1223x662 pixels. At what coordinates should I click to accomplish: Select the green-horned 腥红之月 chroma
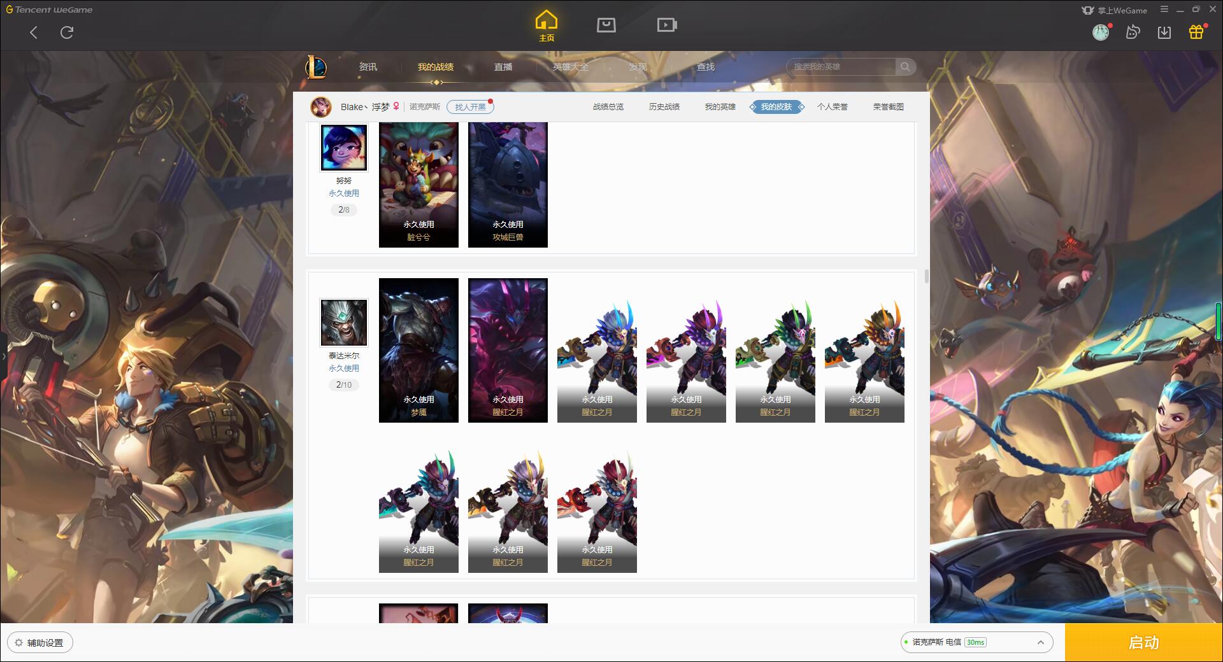[775, 360]
